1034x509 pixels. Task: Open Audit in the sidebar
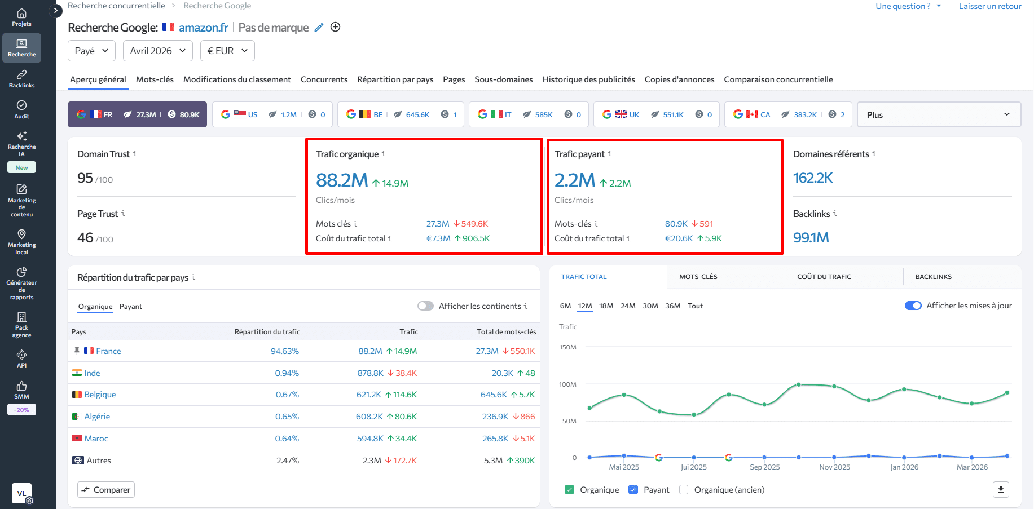click(21, 109)
